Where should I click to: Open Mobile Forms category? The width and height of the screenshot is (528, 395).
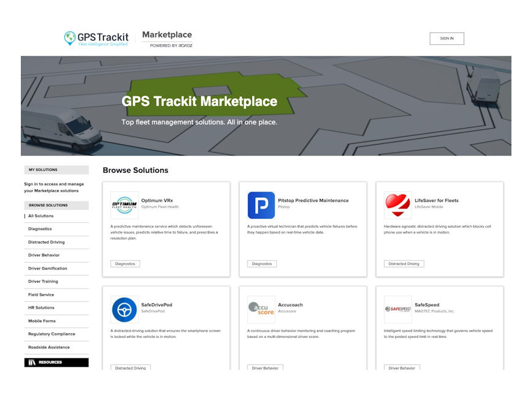tap(42, 321)
